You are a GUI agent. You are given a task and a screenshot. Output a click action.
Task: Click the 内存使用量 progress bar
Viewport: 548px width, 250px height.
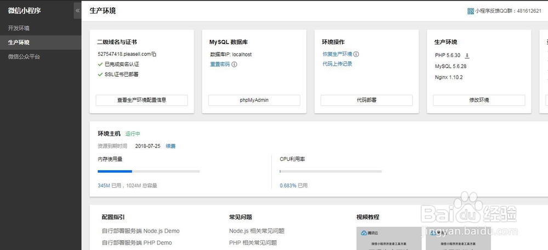tap(149, 171)
